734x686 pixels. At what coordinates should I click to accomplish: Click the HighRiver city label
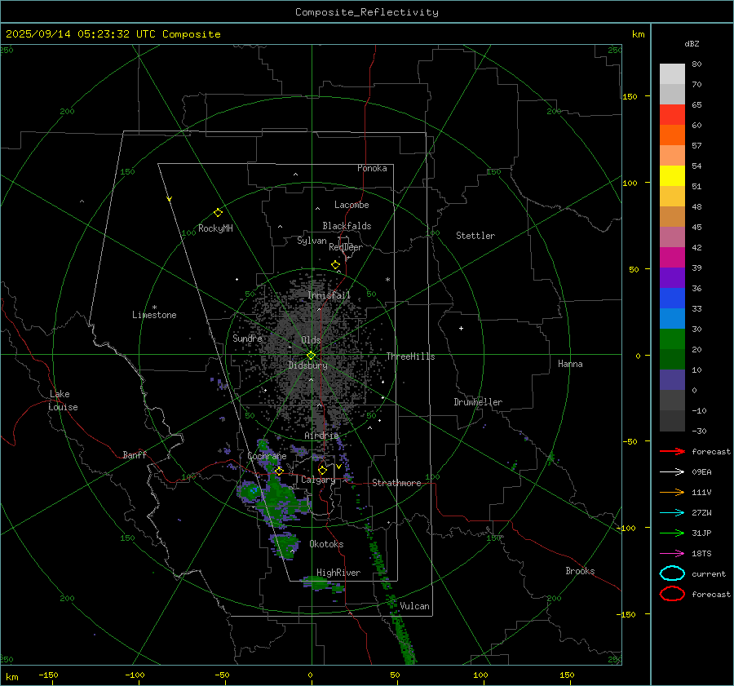pyautogui.click(x=338, y=573)
